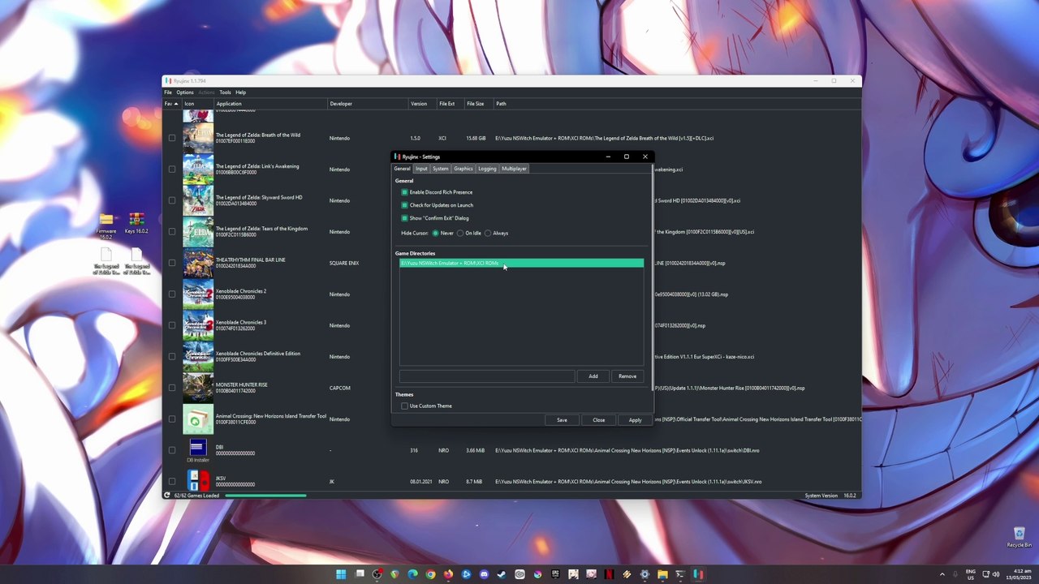Click refresh icon beside Games Loaded status
The height and width of the screenshot is (584, 1039).
167,495
